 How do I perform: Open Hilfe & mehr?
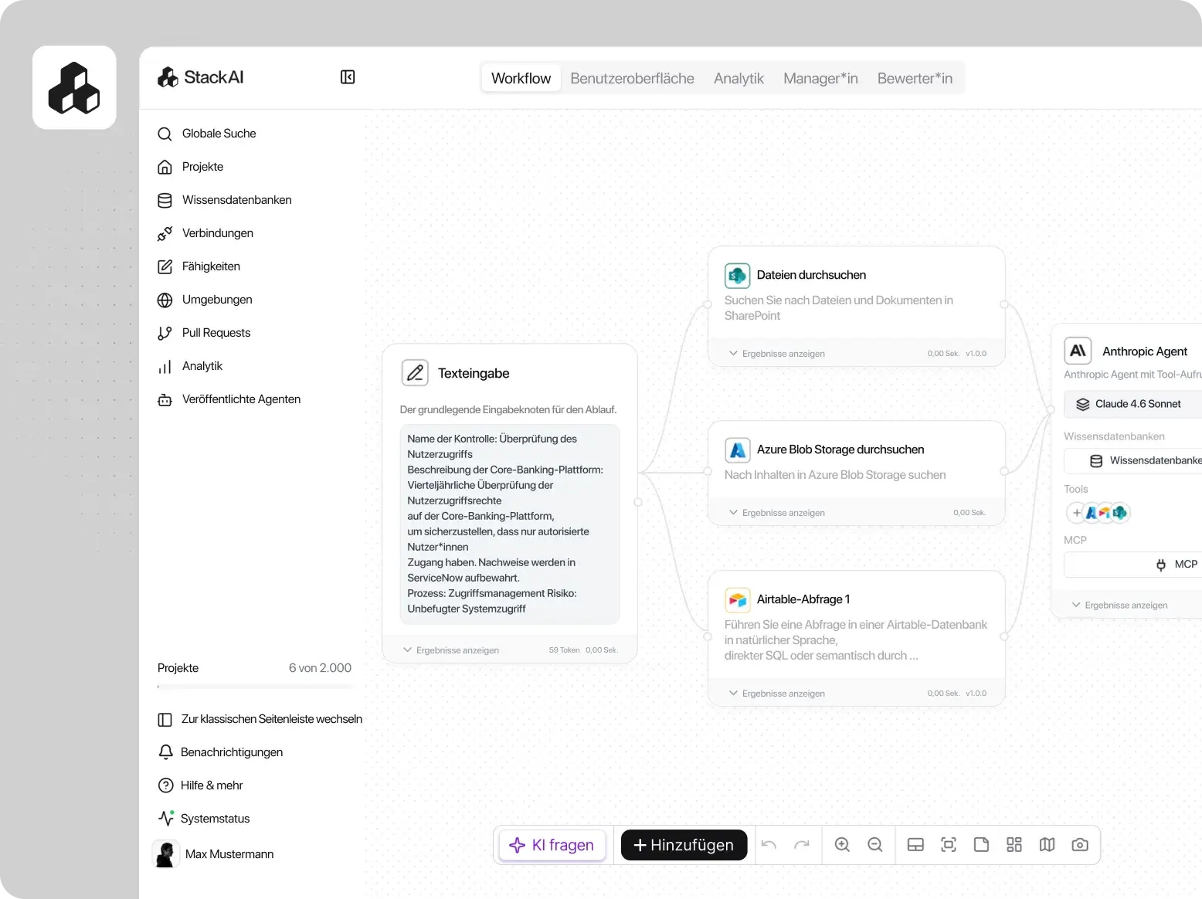200,786
